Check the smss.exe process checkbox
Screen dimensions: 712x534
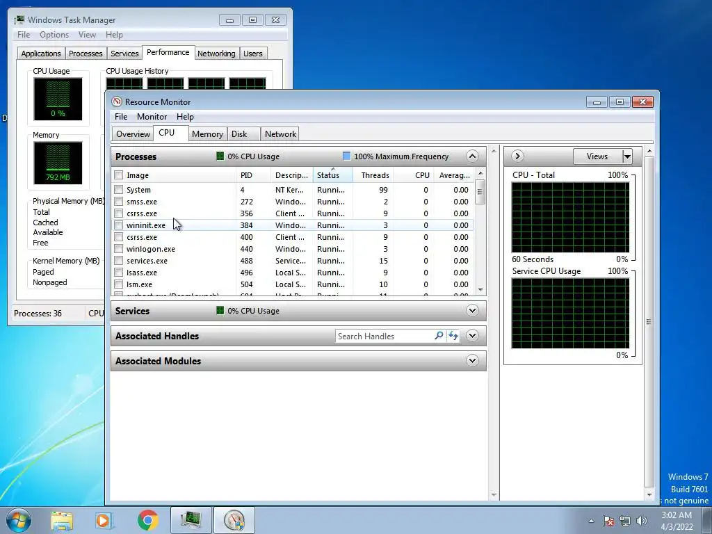[118, 202]
